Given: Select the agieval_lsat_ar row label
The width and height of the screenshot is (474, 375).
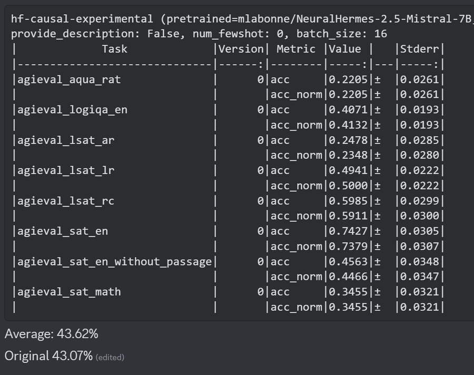Looking at the screenshot, I should (66, 140).
